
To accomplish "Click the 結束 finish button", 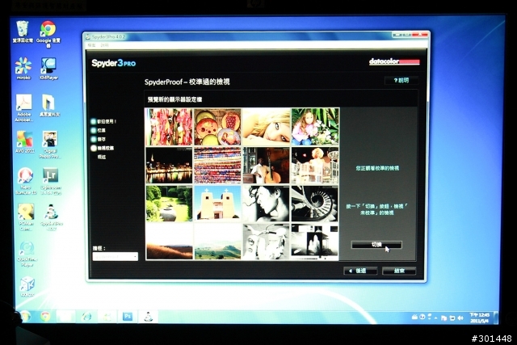I will pyautogui.click(x=399, y=271).
